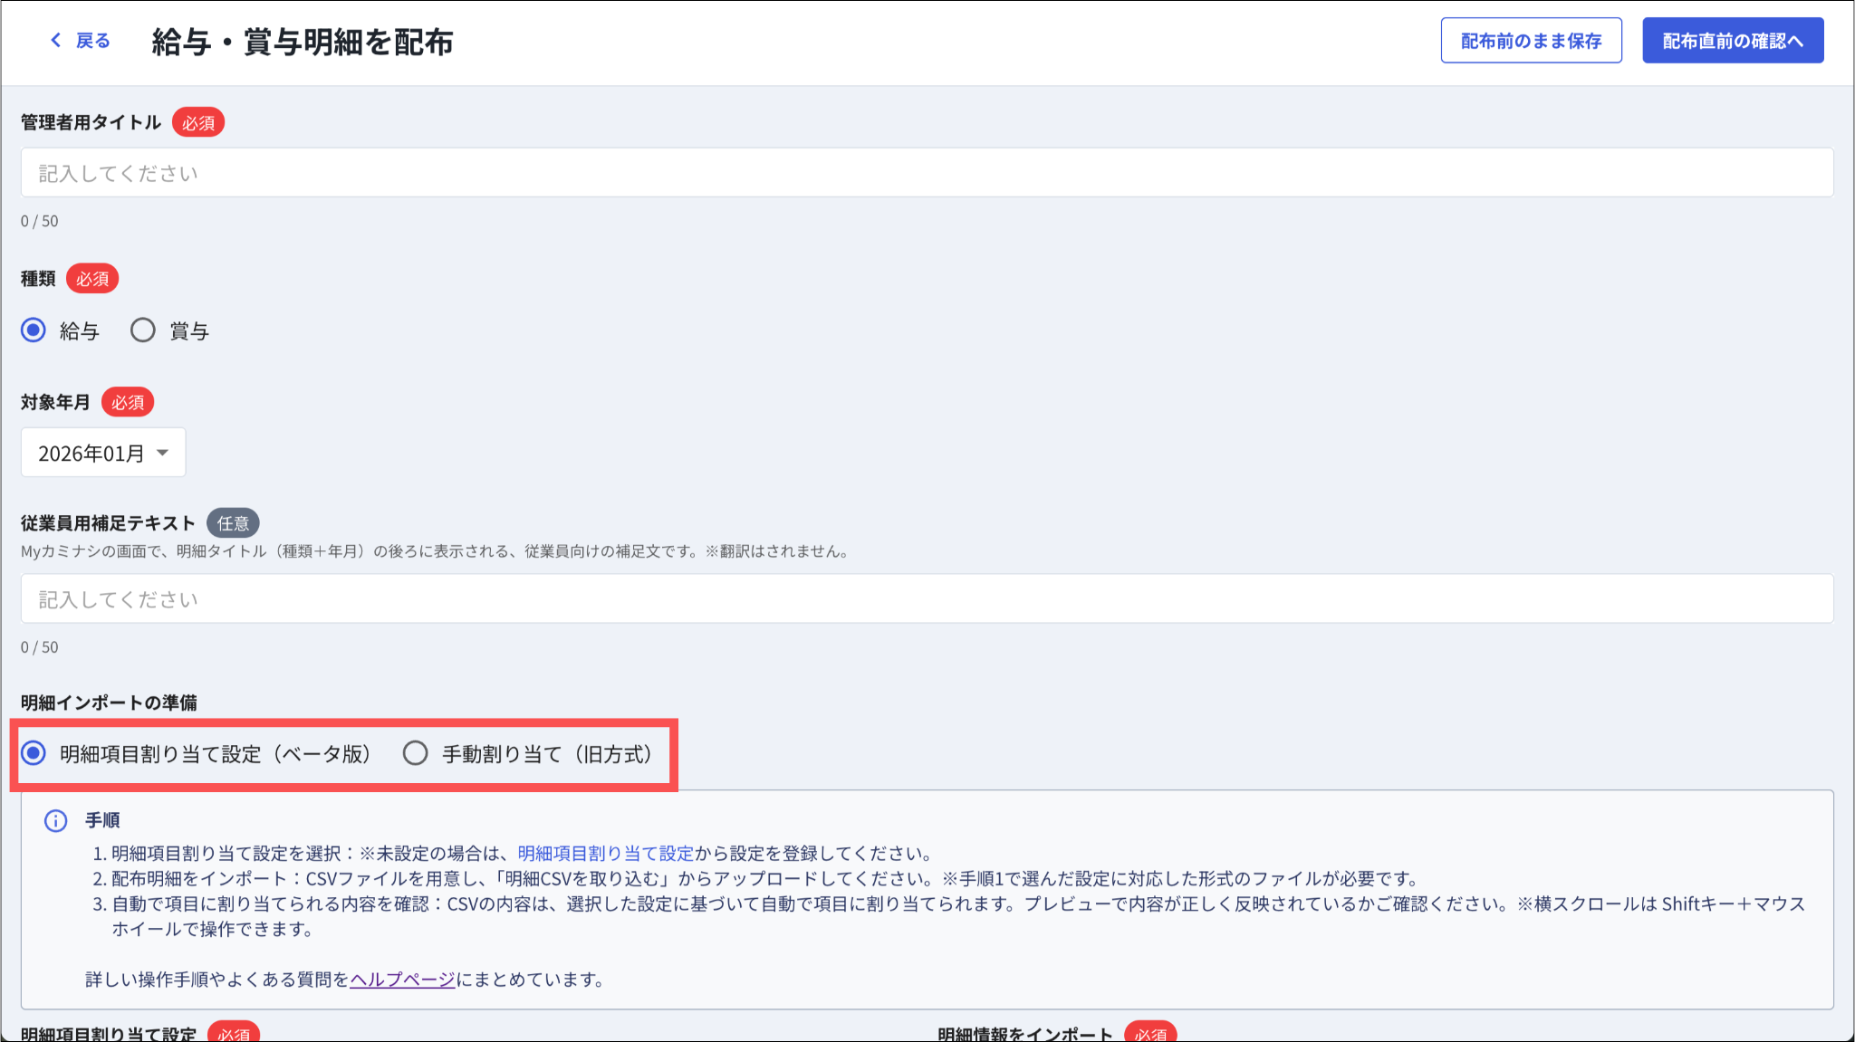Switch to 手動割り当て（旧方式） radio
Viewport: 1855px width, 1042px height.
[416, 753]
